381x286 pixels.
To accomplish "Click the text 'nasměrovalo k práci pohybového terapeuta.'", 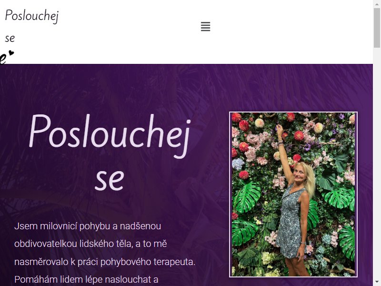I will click(x=105, y=262).
